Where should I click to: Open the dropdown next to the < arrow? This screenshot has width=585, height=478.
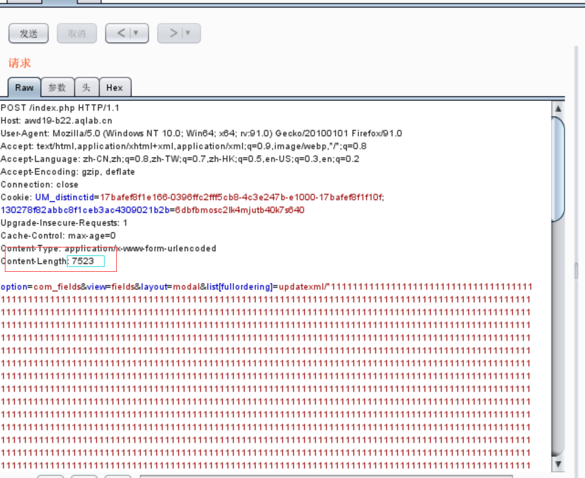click(x=137, y=33)
